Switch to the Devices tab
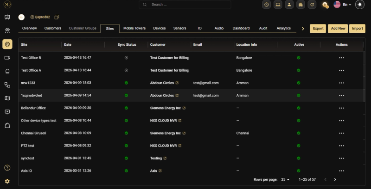The width and height of the screenshot is (371, 189). coord(159,28)
